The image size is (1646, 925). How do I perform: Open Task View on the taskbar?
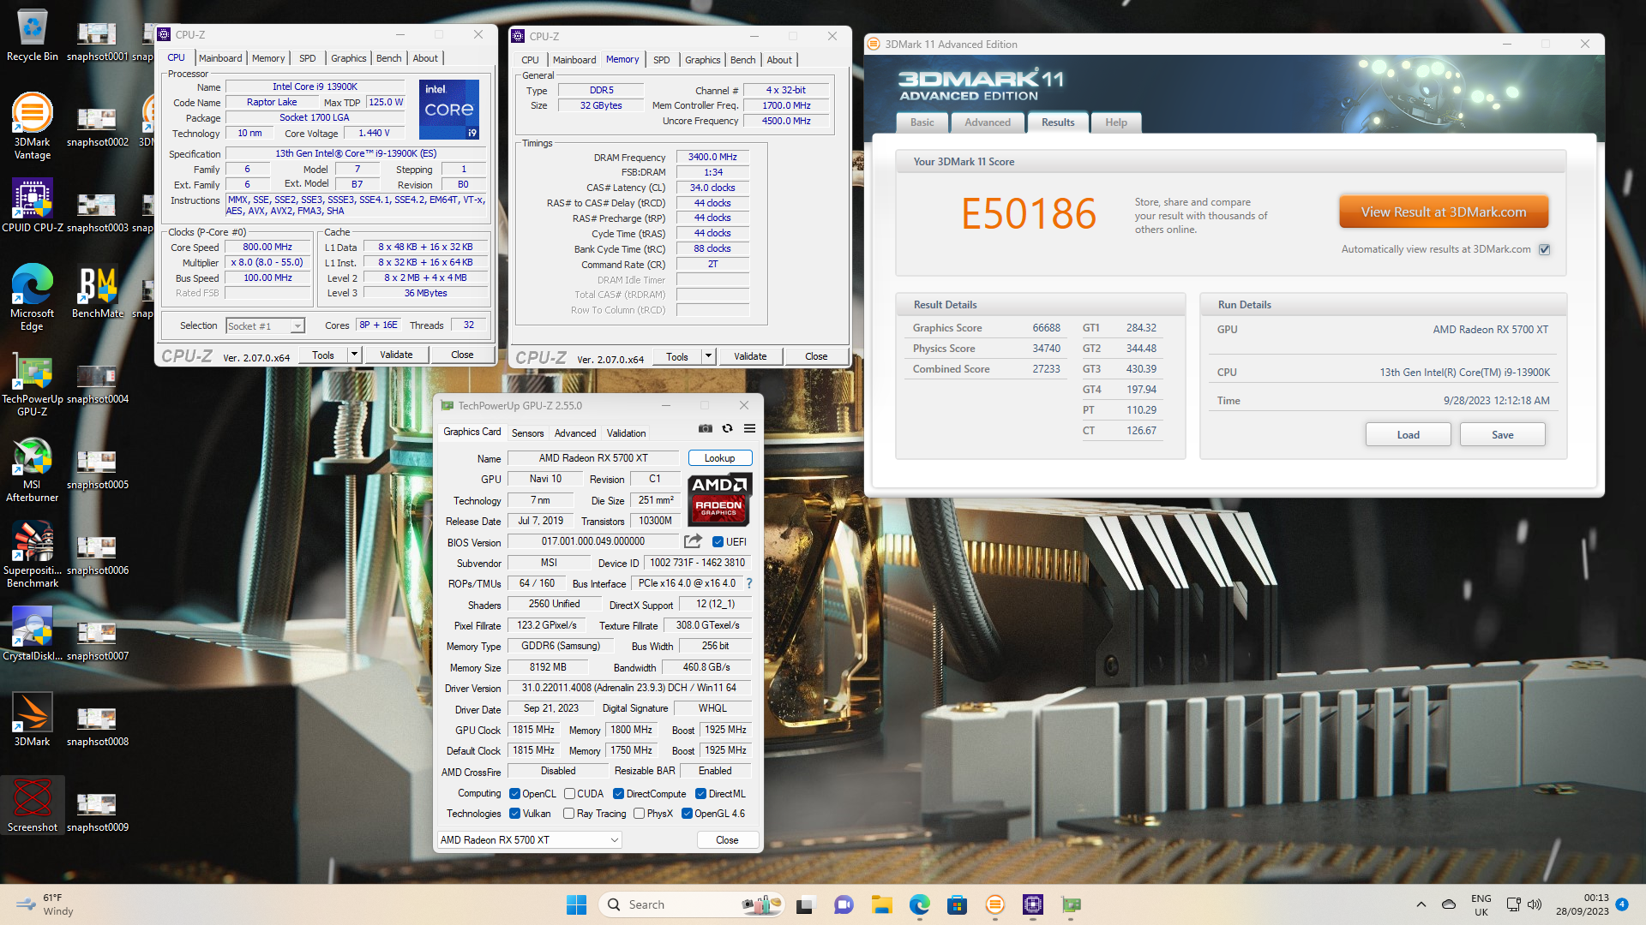(x=804, y=904)
